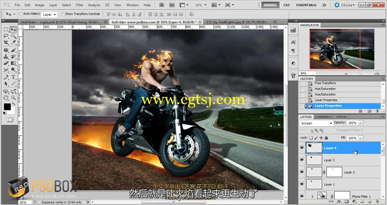Select CS3 workspace

[286, 5]
